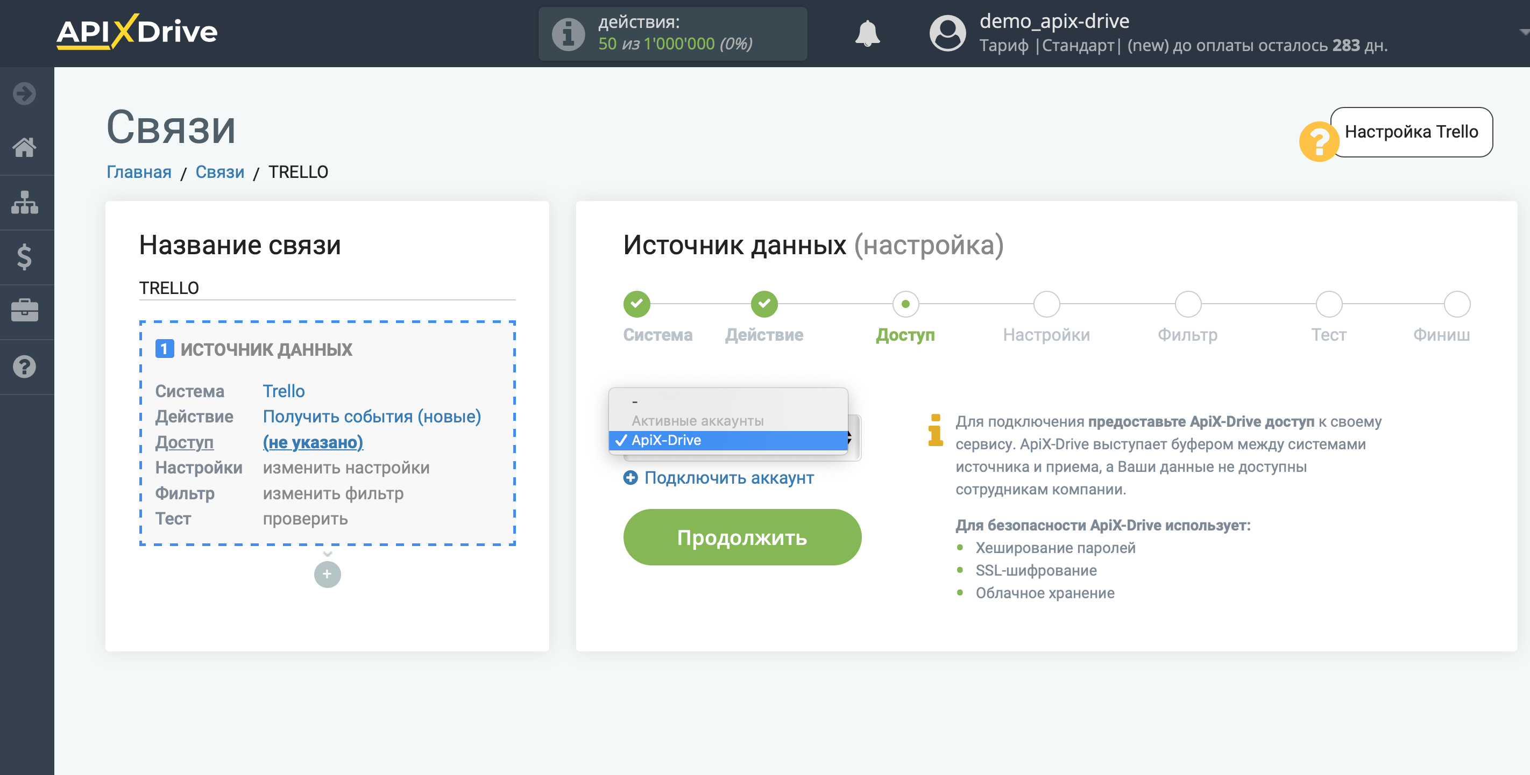Click the Доступ step indicator
This screenshot has width=1530, height=775.
(x=904, y=304)
